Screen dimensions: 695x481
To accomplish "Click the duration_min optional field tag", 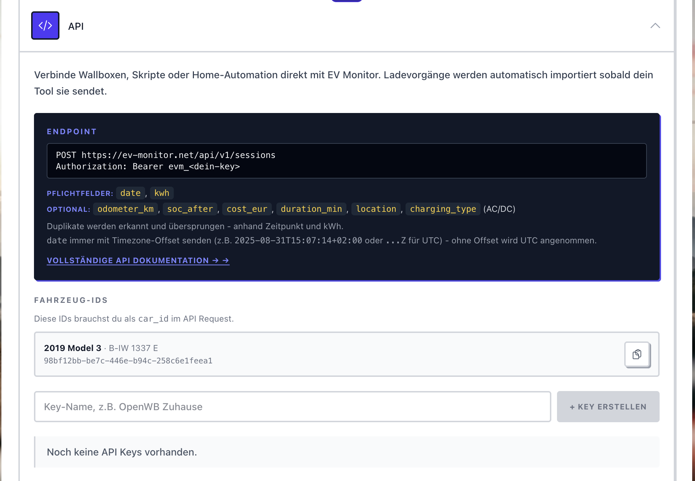I will point(311,209).
